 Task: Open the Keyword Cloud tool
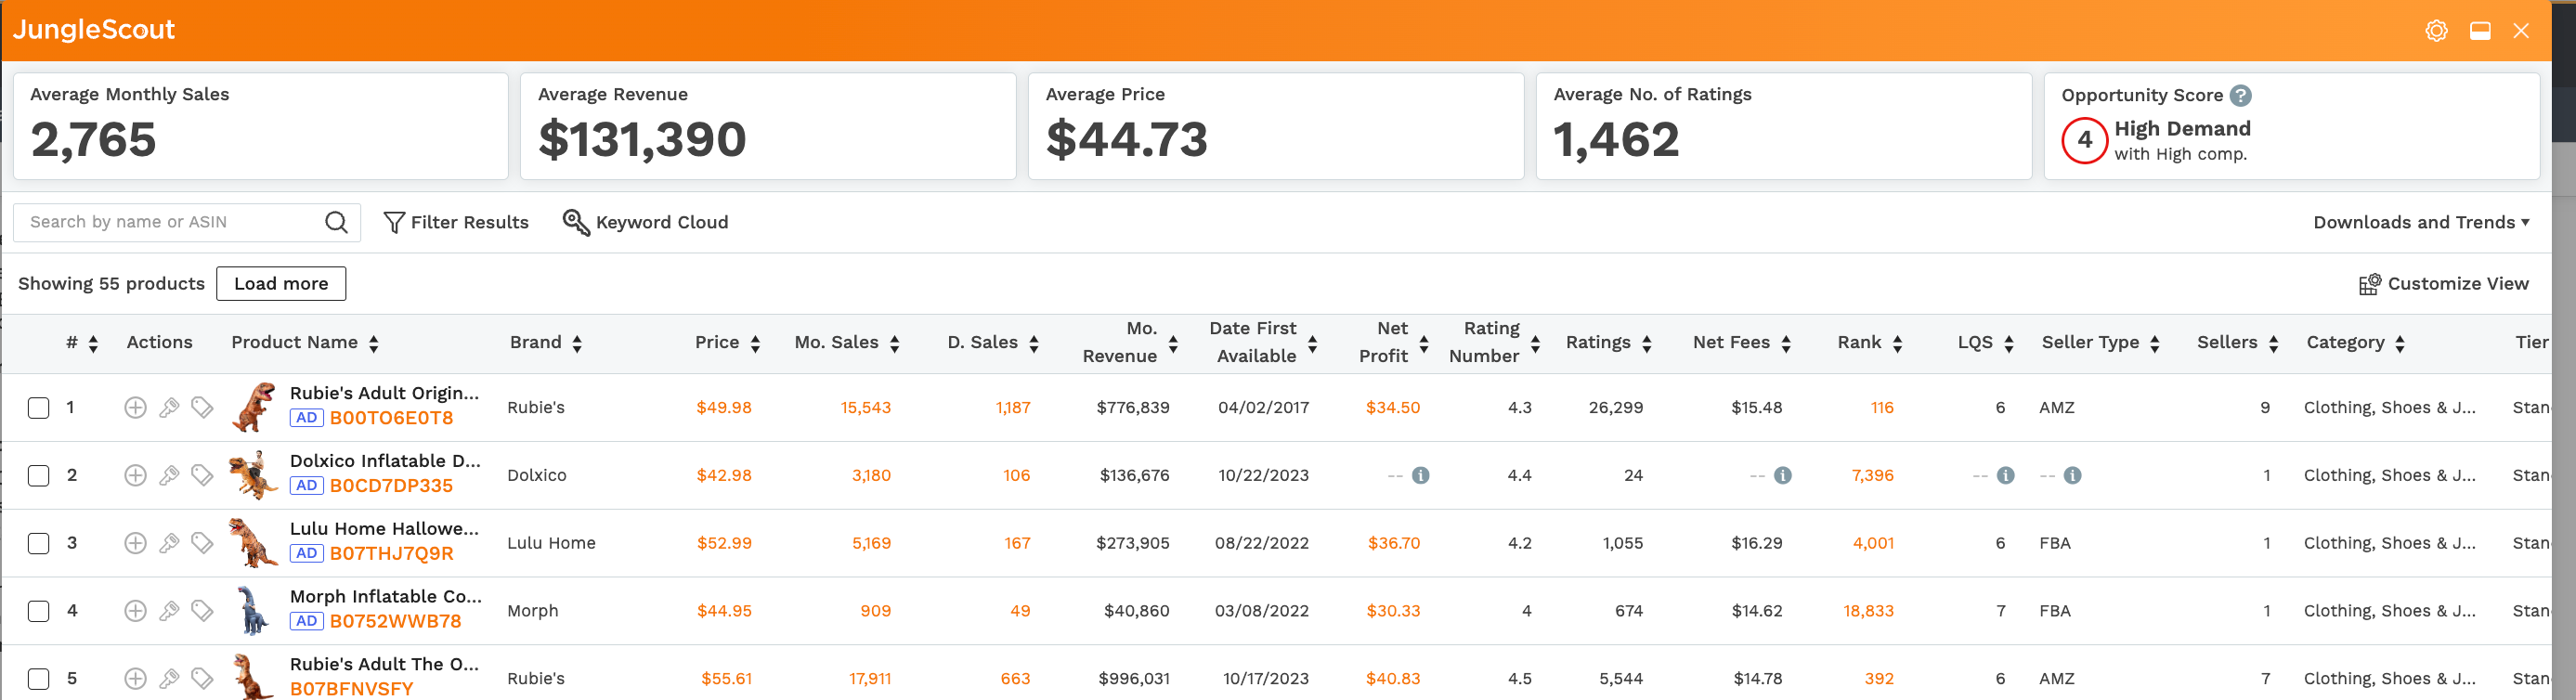coord(645,222)
